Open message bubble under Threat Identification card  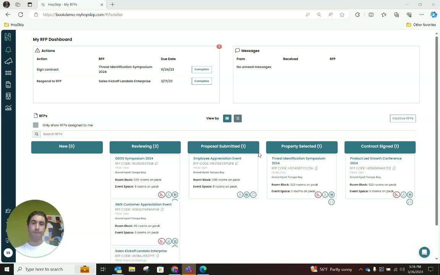332,202
